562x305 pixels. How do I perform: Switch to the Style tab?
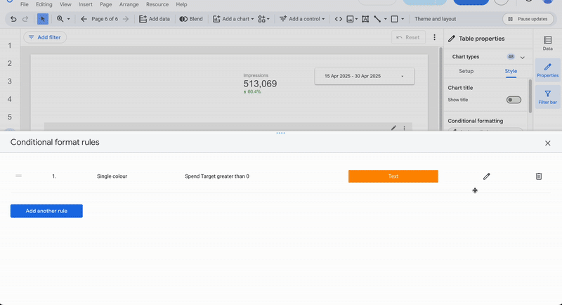(511, 71)
